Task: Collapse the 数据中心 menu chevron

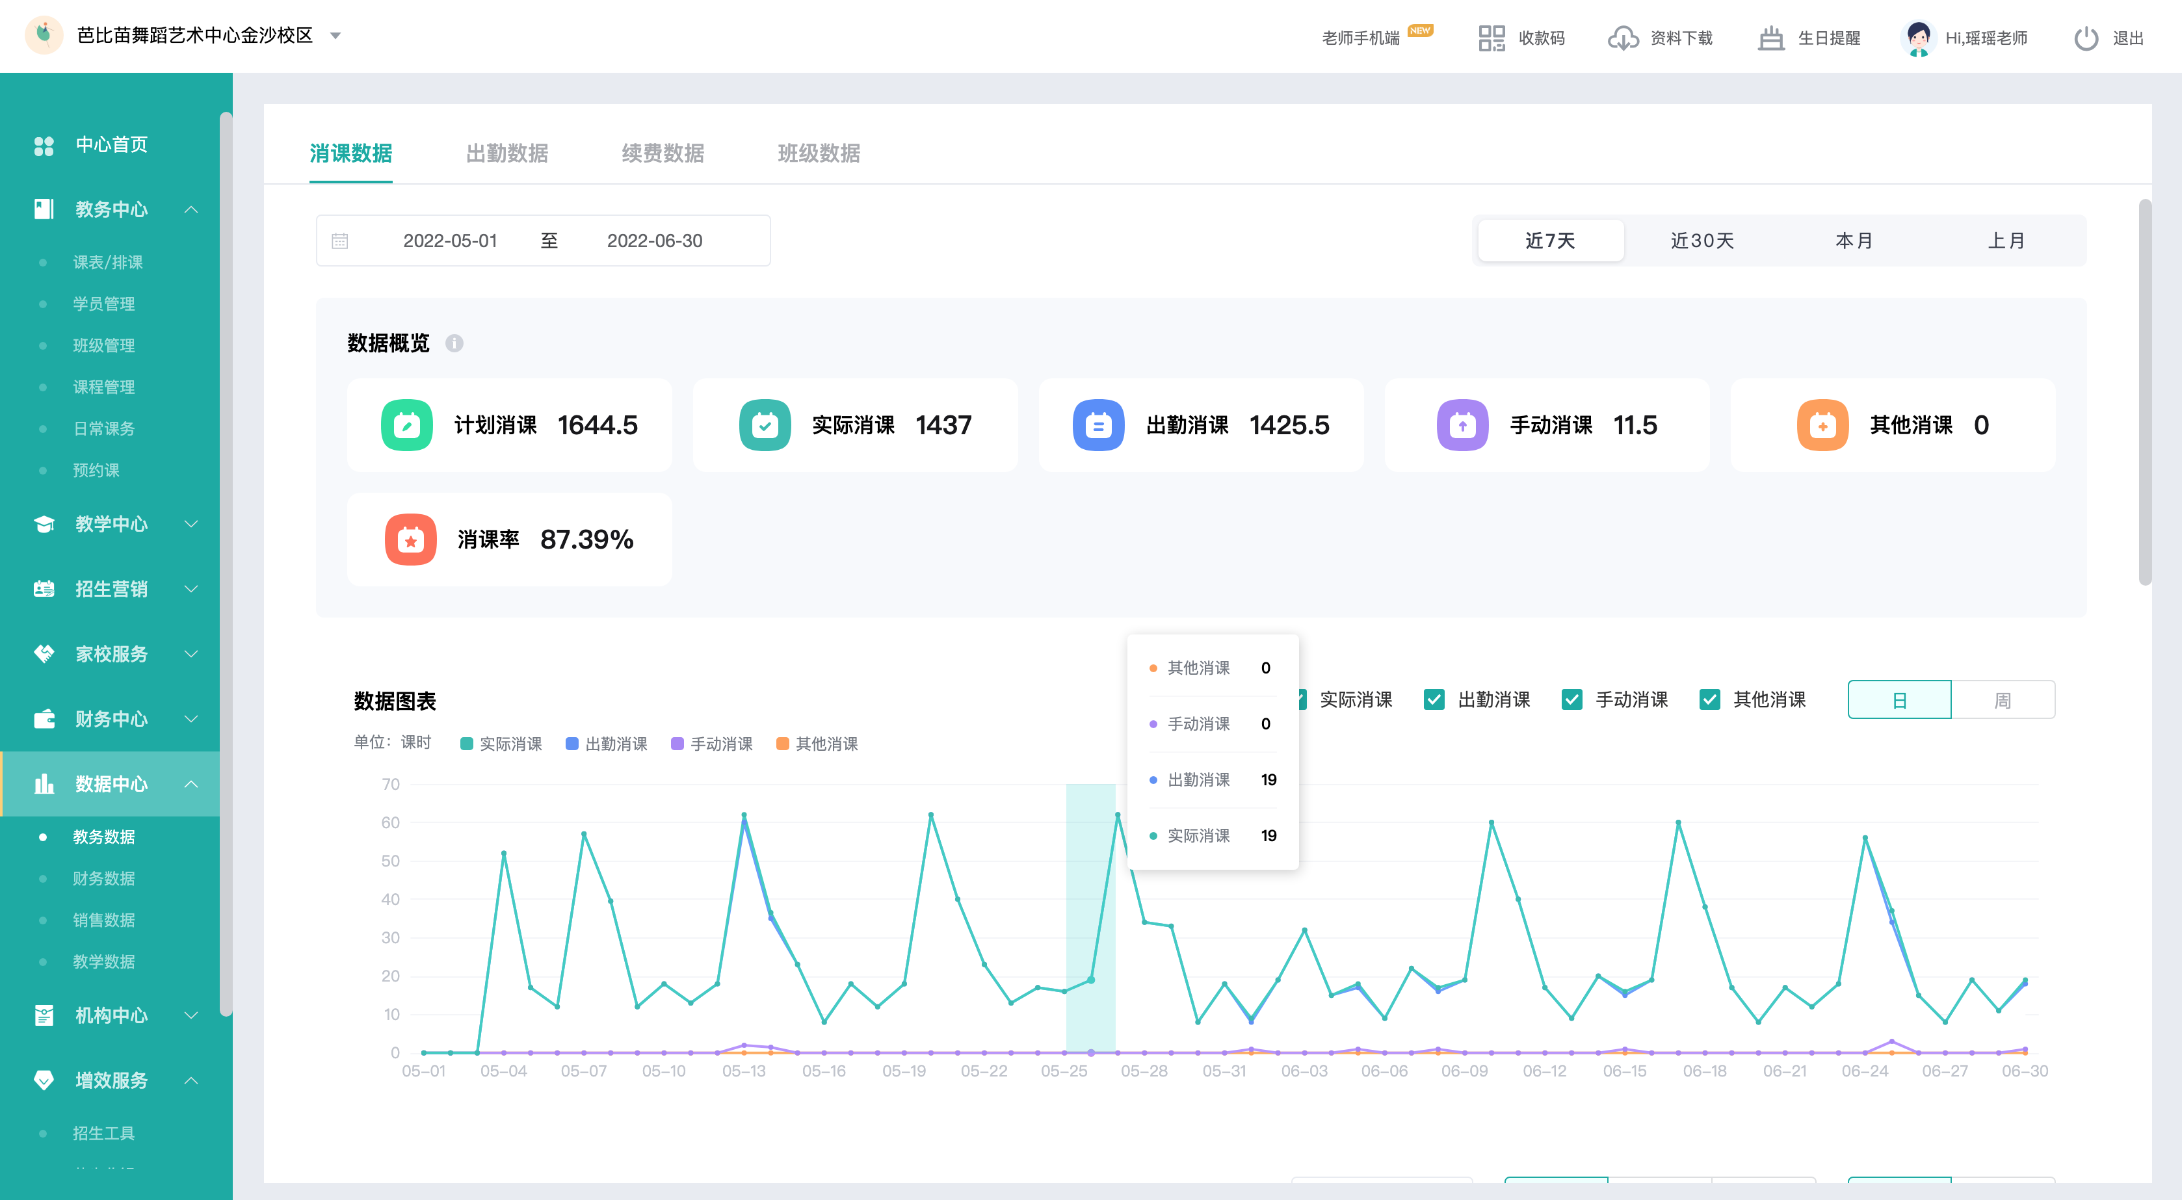Action: tap(191, 784)
